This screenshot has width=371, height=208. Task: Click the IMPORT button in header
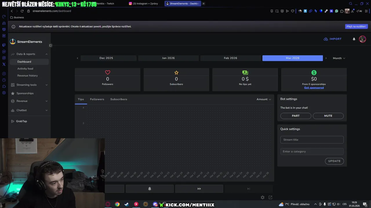(332, 39)
